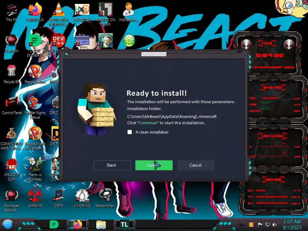Click the TL launcher taskbar button
Screen dimensions: 308x231
tap(124, 224)
